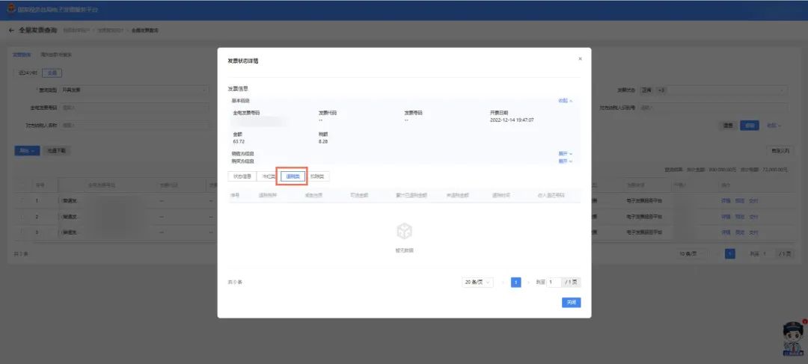Viewport: 808px width, 364px height.
Task: Go to the next page in the dialog pagination
Action: [528, 283]
